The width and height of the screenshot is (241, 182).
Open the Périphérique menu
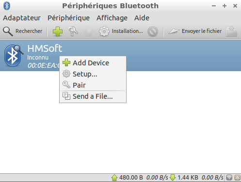(x=68, y=18)
